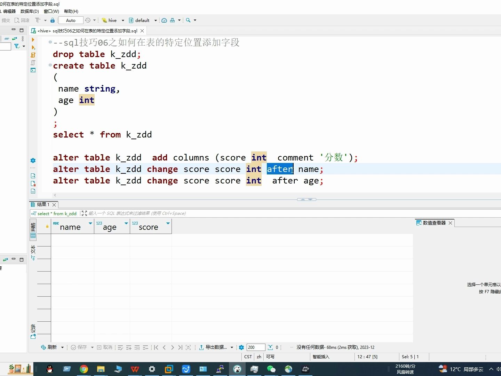Run the SQL statement with the orange arrow
This screenshot has width=501, height=376.
pos(33,40)
